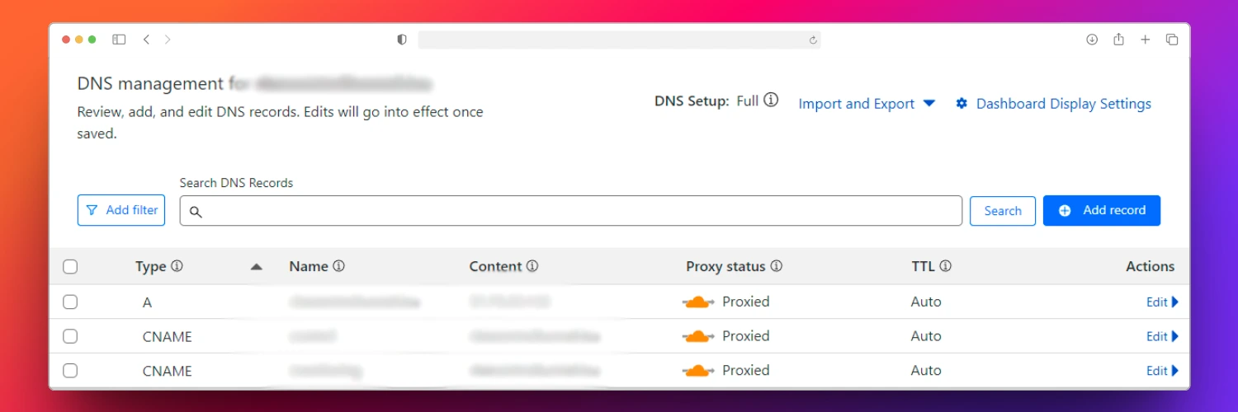Check the A record row checkbox
Viewport: 1238px width, 412px height.
click(70, 302)
